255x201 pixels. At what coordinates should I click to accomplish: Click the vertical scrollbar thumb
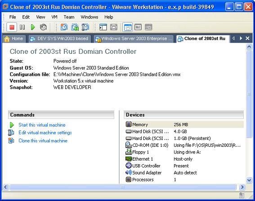249,94
